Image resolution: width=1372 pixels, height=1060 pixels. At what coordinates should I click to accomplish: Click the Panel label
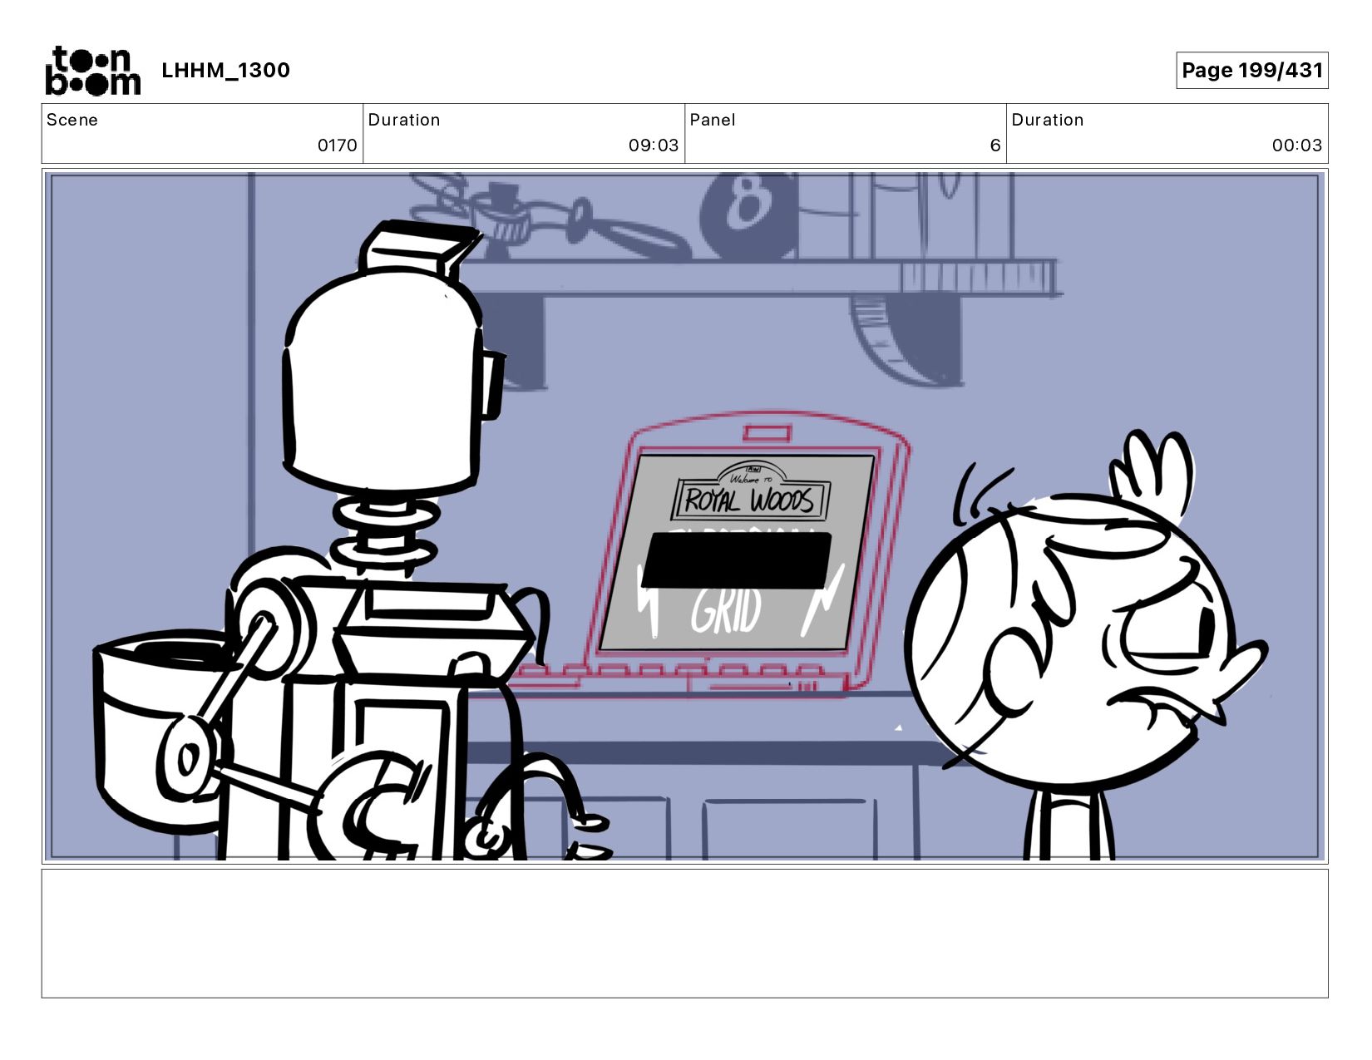tap(713, 120)
